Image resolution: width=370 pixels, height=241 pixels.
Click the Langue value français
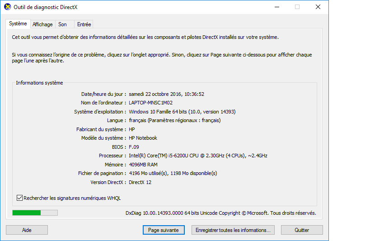click(175, 120)
